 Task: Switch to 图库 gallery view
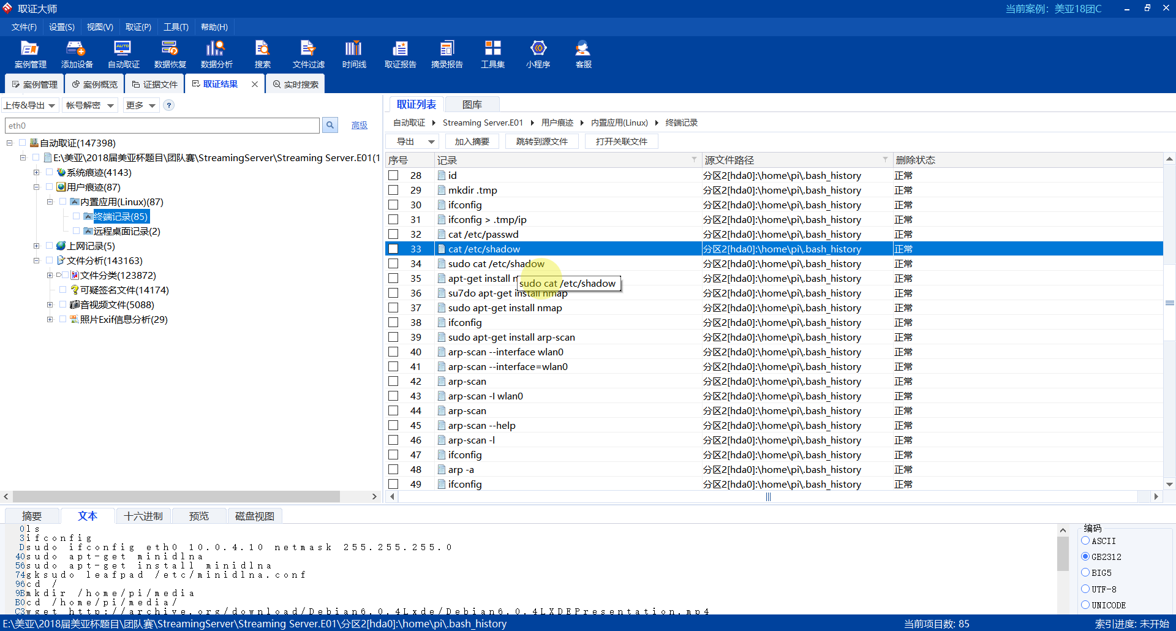472,105
